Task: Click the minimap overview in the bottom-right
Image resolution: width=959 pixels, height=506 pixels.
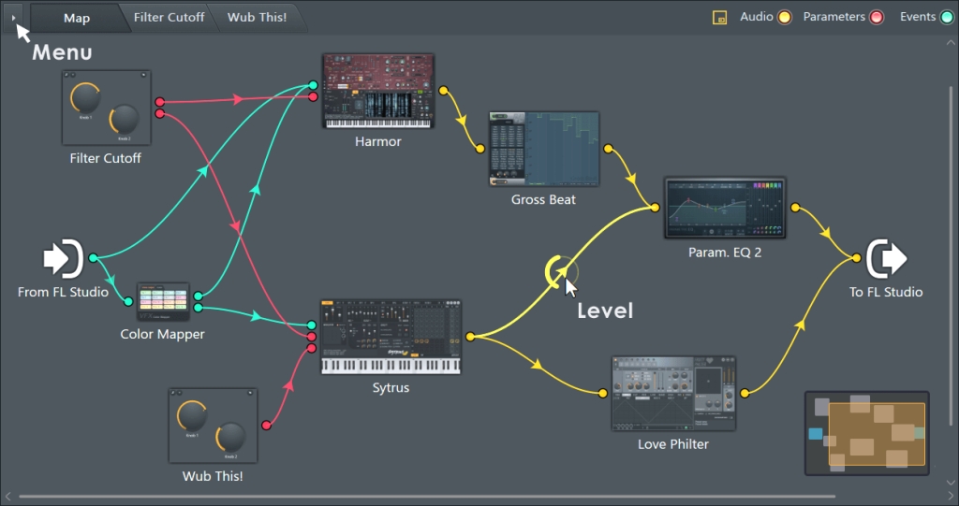Action: (x=867, y=433)
